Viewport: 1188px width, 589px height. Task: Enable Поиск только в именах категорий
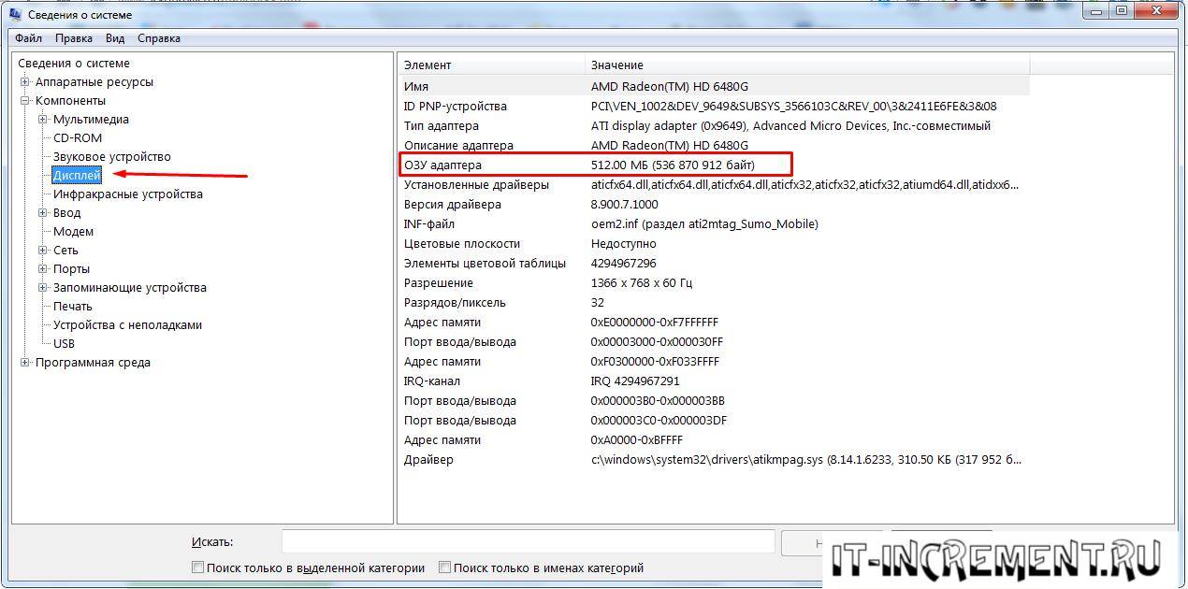click(445, 567)
